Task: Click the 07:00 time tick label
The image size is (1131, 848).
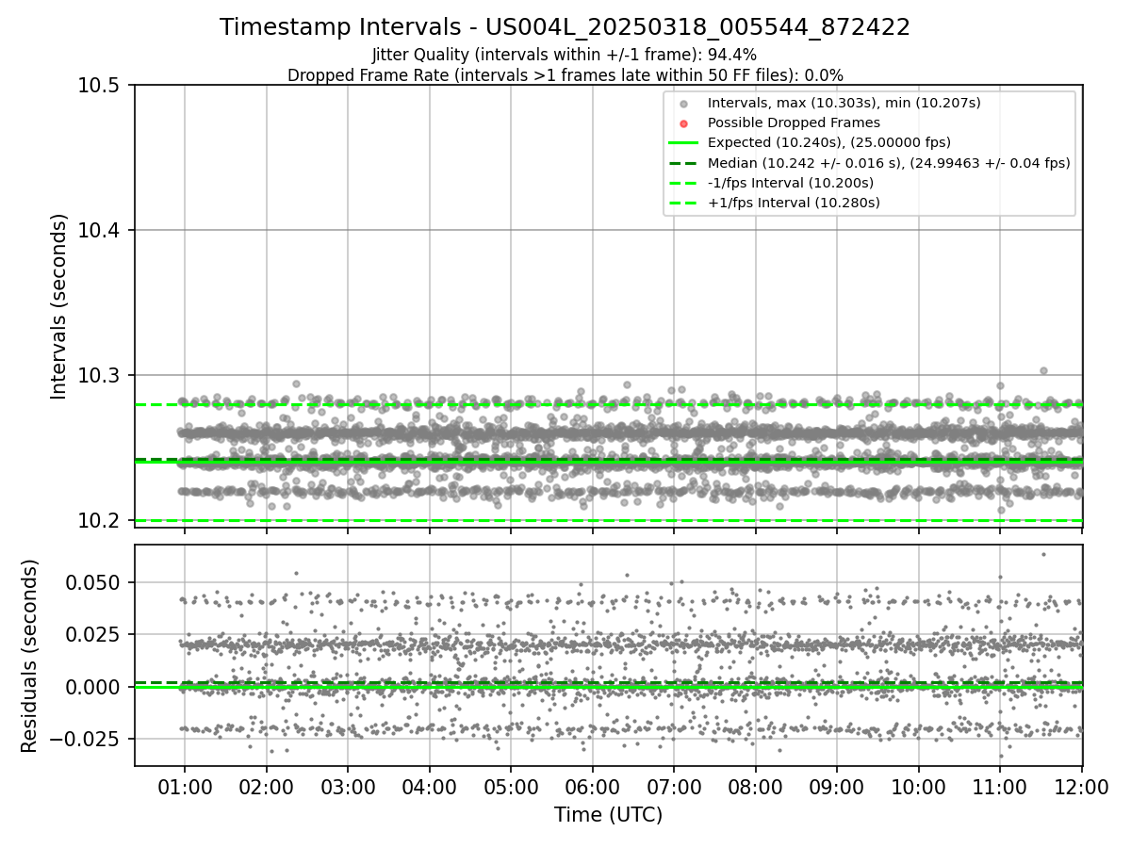Action: click(674, 786)
